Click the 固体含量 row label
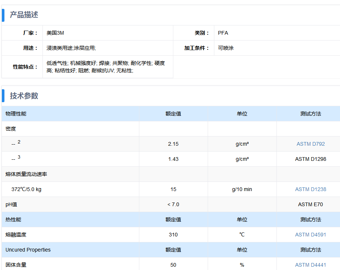340x270 pixels. point(16,265)
